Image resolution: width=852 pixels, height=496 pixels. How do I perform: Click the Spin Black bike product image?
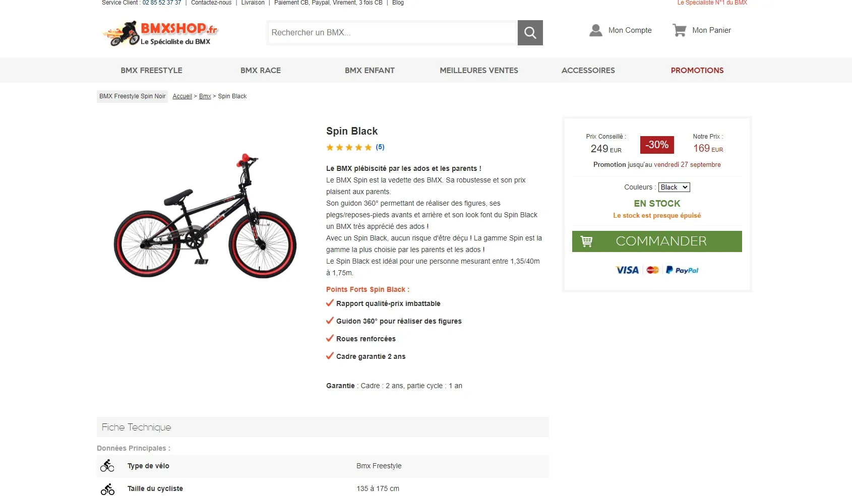coord(205,216)
